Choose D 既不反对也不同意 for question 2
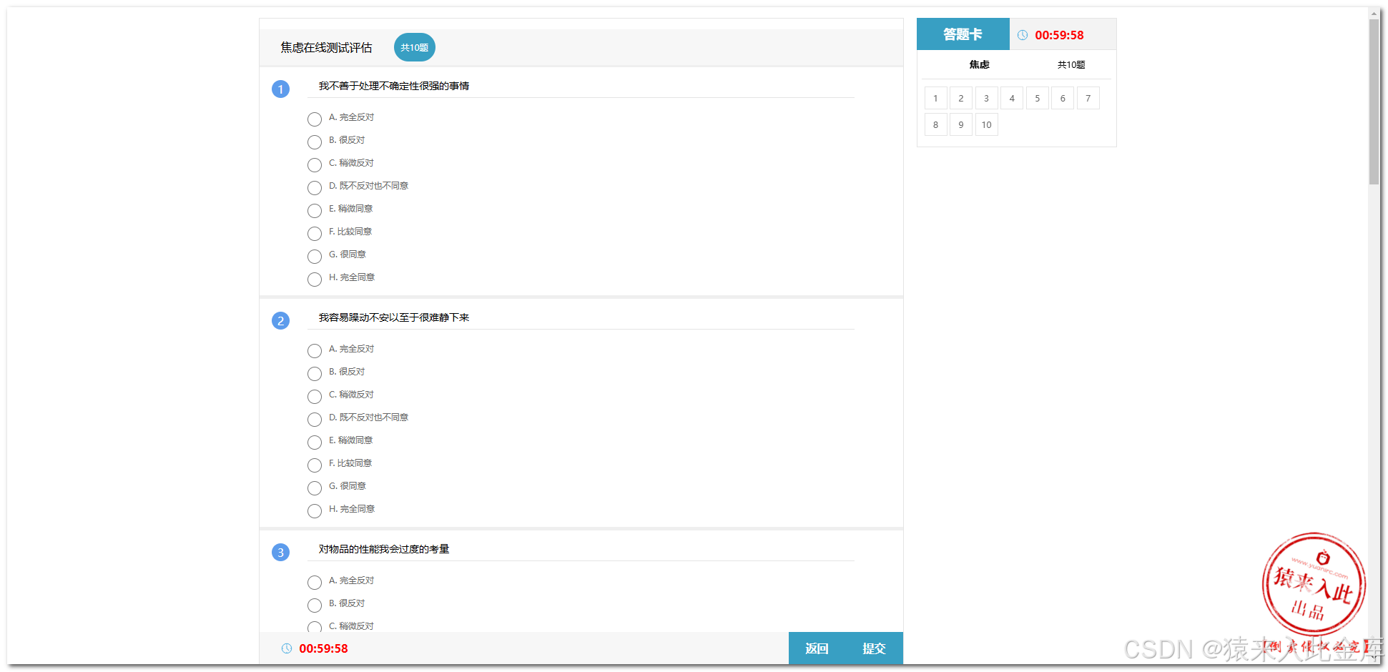 click(x=315, y=420)
